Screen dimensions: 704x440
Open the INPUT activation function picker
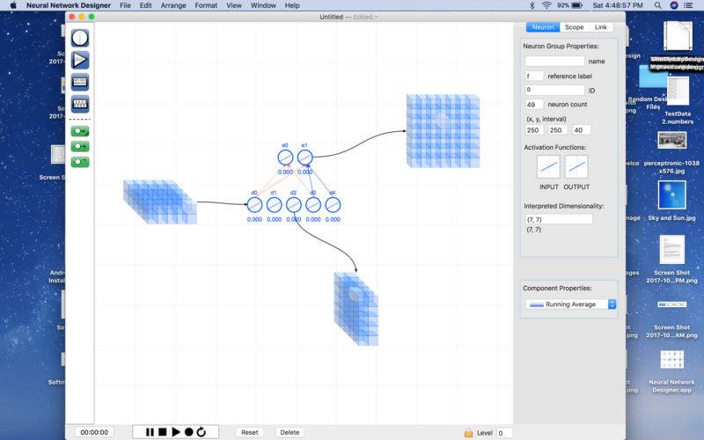coord(548,166)
